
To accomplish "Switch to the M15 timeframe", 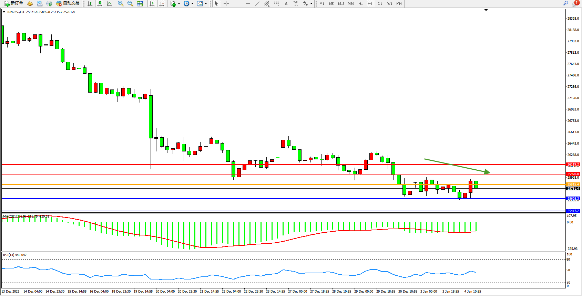I will pos(341,3).
